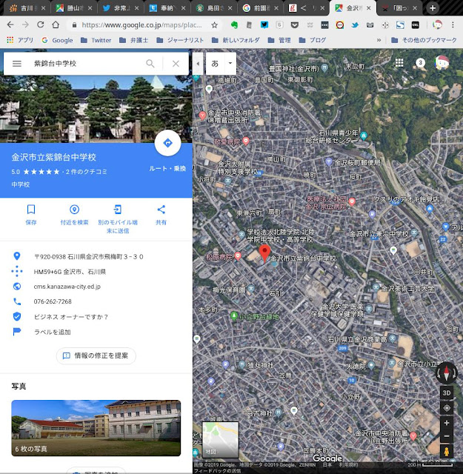Screen dimensions: 463x474
Task: Open the 6 枚の写真 photo thumbnail
Action: 96,428
